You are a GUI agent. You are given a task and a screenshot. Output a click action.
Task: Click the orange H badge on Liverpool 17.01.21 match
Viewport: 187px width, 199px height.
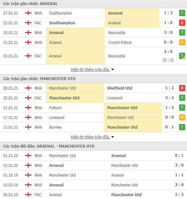182,117
